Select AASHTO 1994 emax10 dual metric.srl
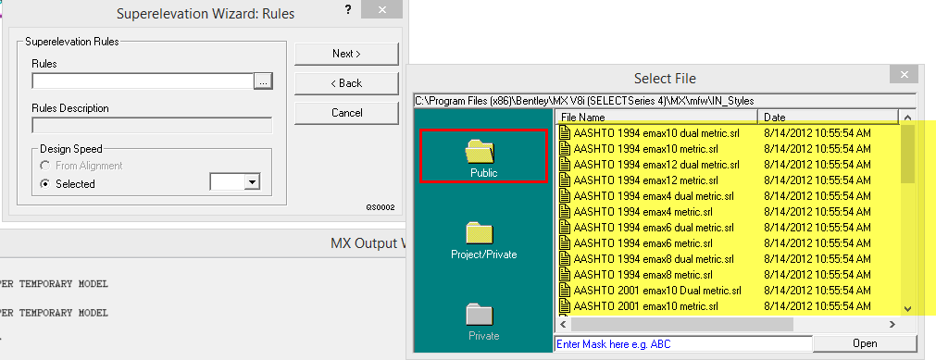This screenshot has width=936, height=360. 656,132
